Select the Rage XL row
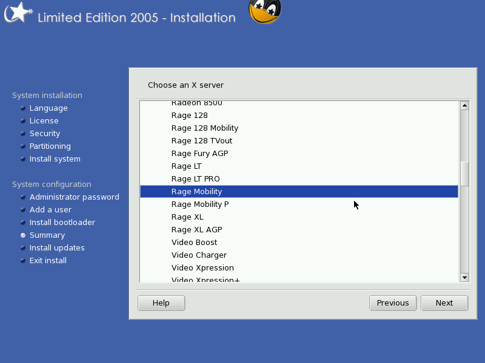The image size is (485, 363). [299, 217]
